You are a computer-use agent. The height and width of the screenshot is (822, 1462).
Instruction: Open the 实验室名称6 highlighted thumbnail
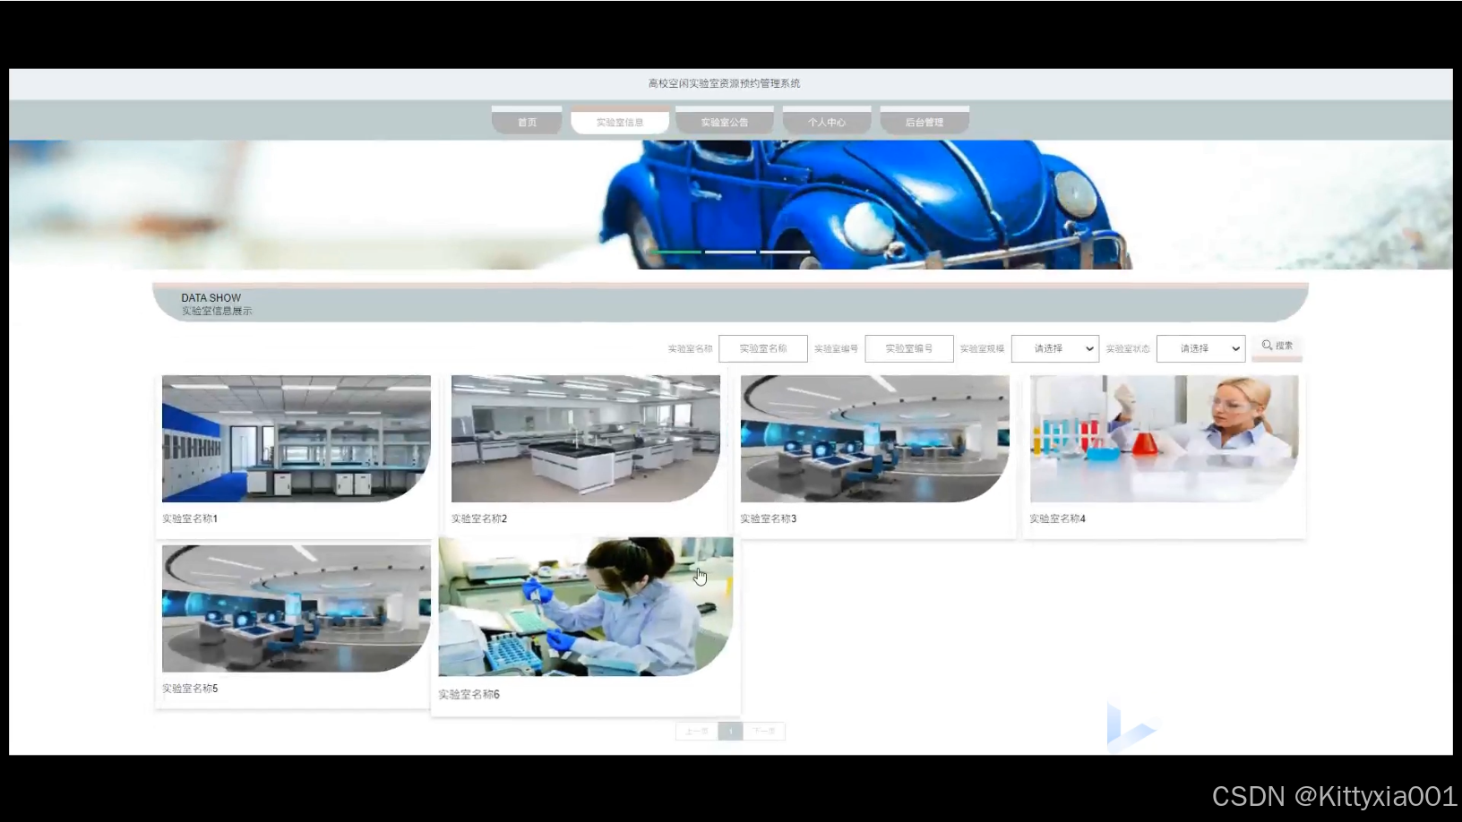coord(585,607)
